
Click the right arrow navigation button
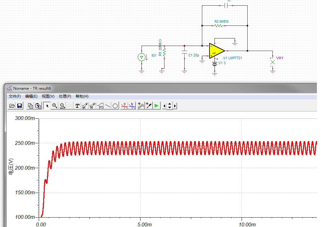[175, 106]
